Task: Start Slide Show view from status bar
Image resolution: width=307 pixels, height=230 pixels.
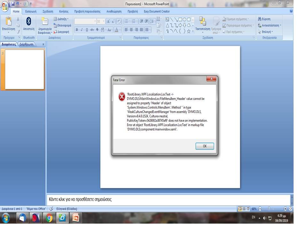Action: [x=248, y=209]
